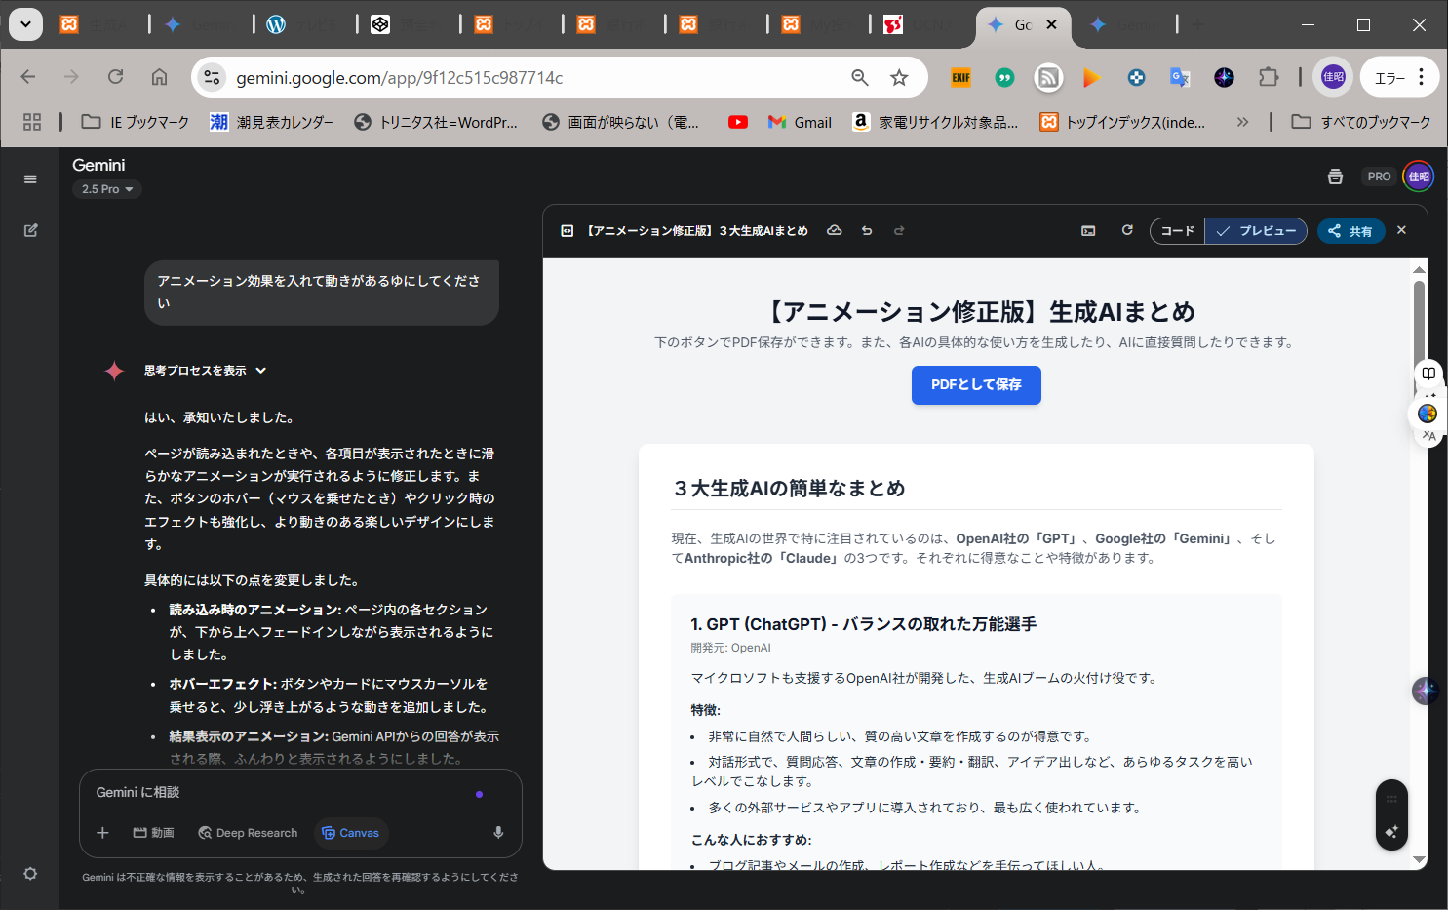Show more bookmarks with double chevron
This screenshot has height=910, width=1448.
pos(1241,122)
